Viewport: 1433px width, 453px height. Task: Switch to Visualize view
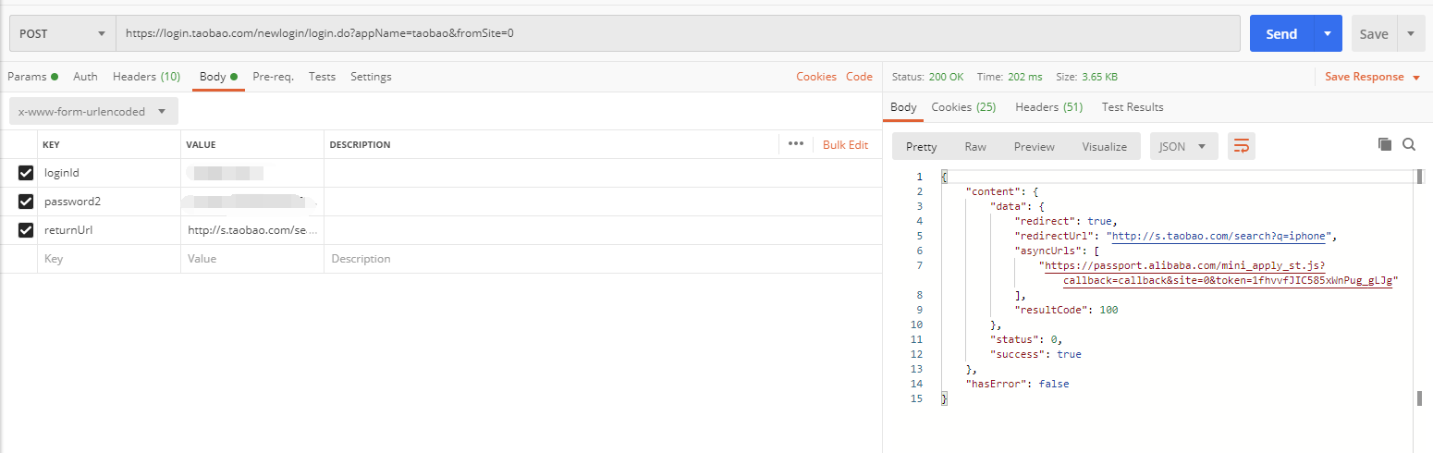coord(1105,146)
